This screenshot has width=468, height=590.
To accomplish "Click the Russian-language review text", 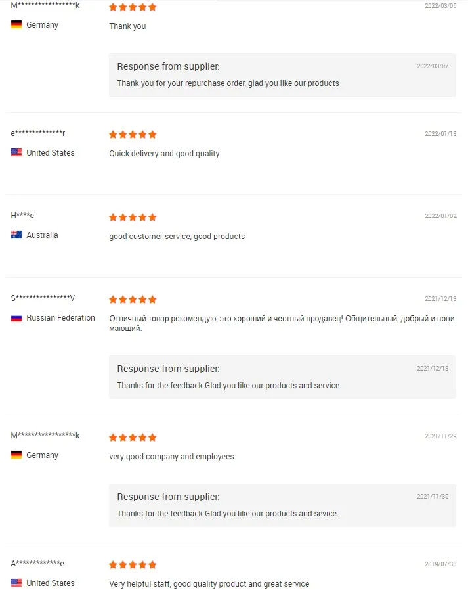I will 282,323.
